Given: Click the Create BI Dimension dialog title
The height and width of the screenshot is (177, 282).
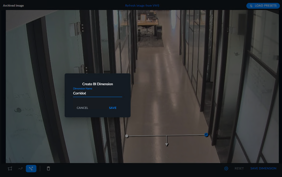Looking at the screenshot, I should click(98, 84).
